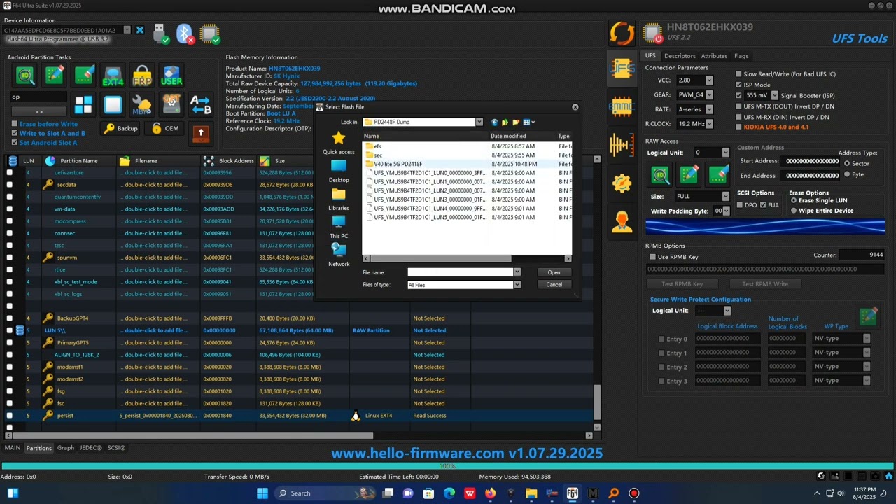
Task: Open the EXT4 tool icon
Action: pyautogui.click(x=113, y=76)
